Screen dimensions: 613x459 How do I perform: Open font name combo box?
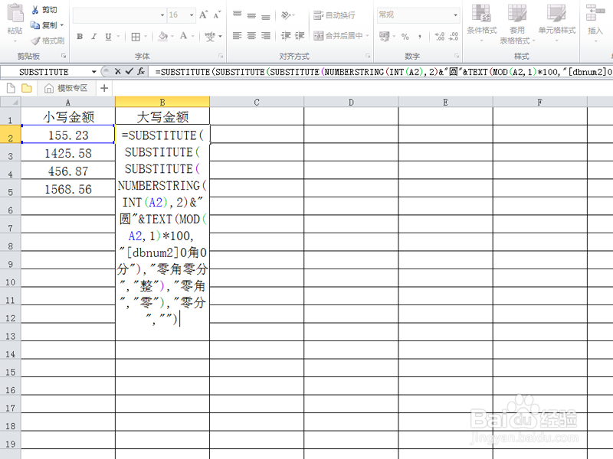tap(120, 15)
